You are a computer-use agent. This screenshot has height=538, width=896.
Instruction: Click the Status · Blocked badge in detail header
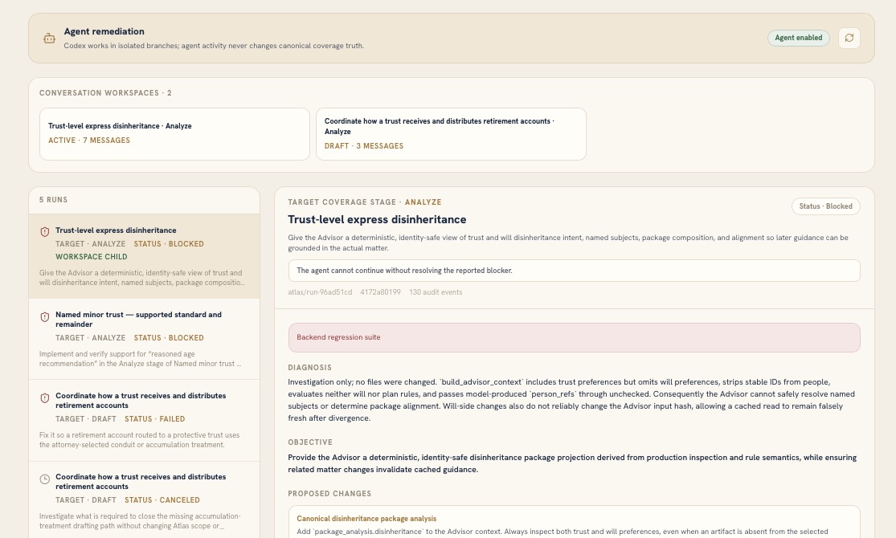point(826,206)
